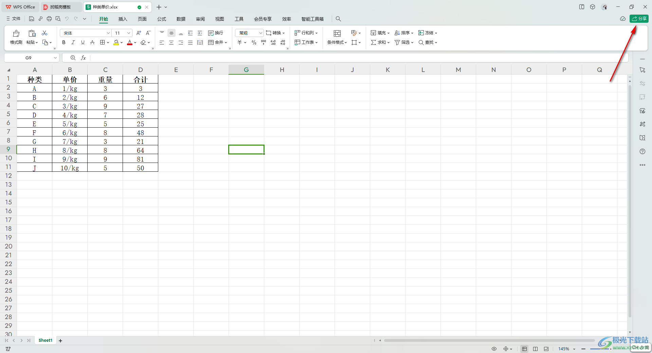Open the more options ellipsis in right sidebar
The width and height of the screenshot is (652, 353).
point(642,165)
